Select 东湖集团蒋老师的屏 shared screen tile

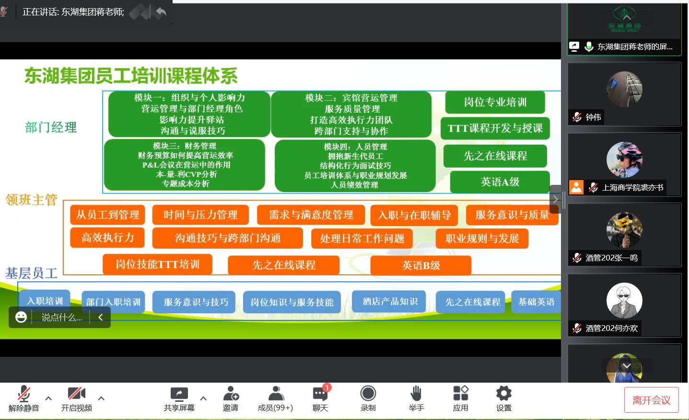(x=624, y=29)
